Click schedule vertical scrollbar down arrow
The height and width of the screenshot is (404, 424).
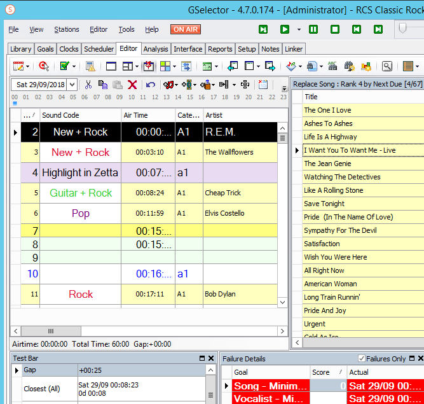point(283,302)
